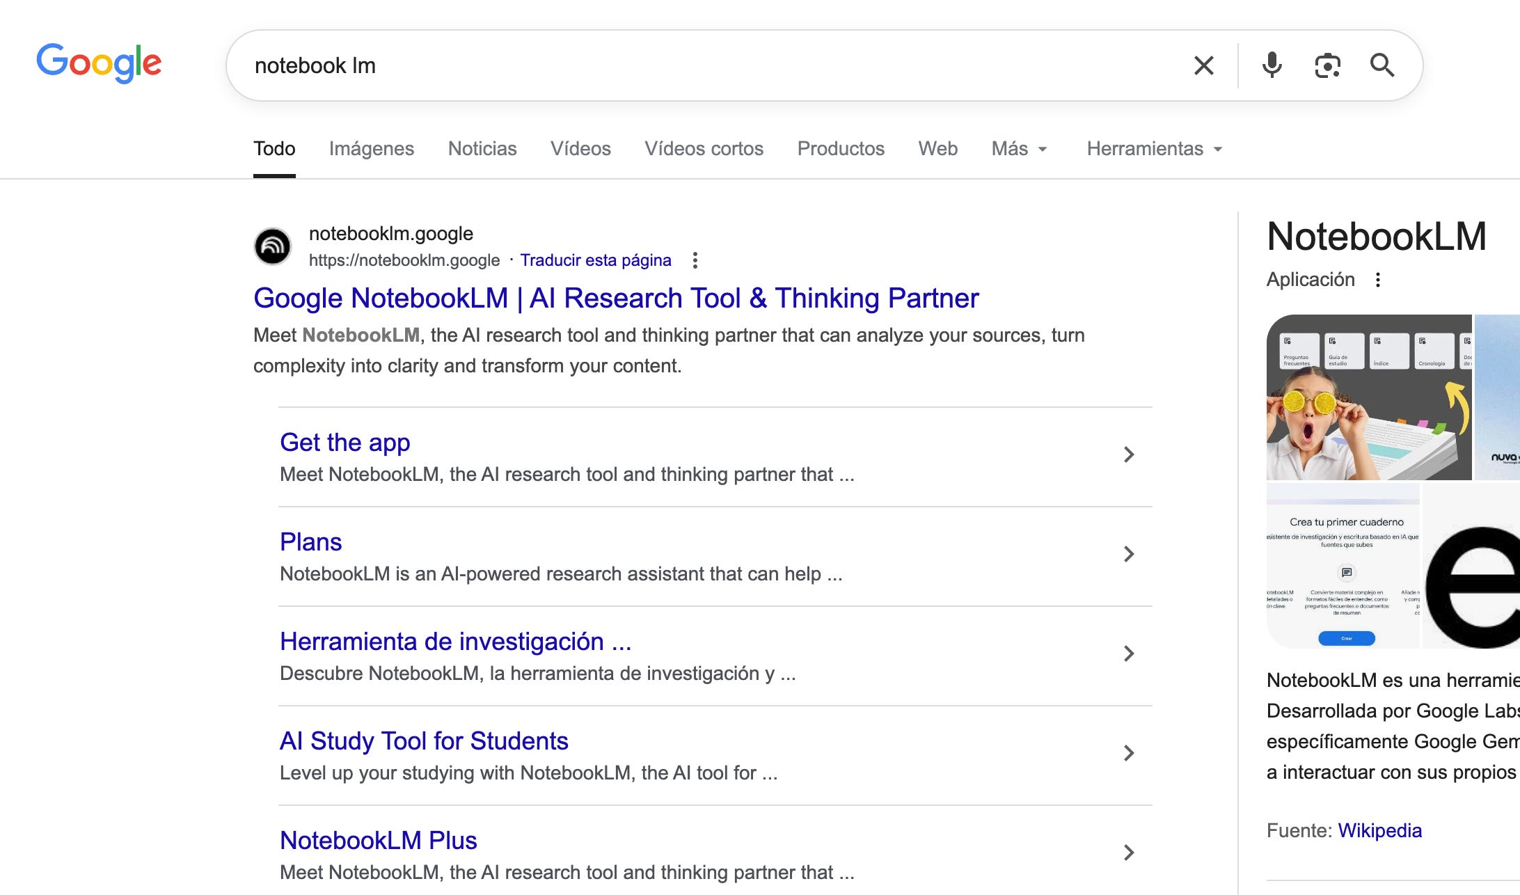The width and height of the screenshot is (1520, 895).
Task: Open Google Lens image search
Action: pos(1327,65)
